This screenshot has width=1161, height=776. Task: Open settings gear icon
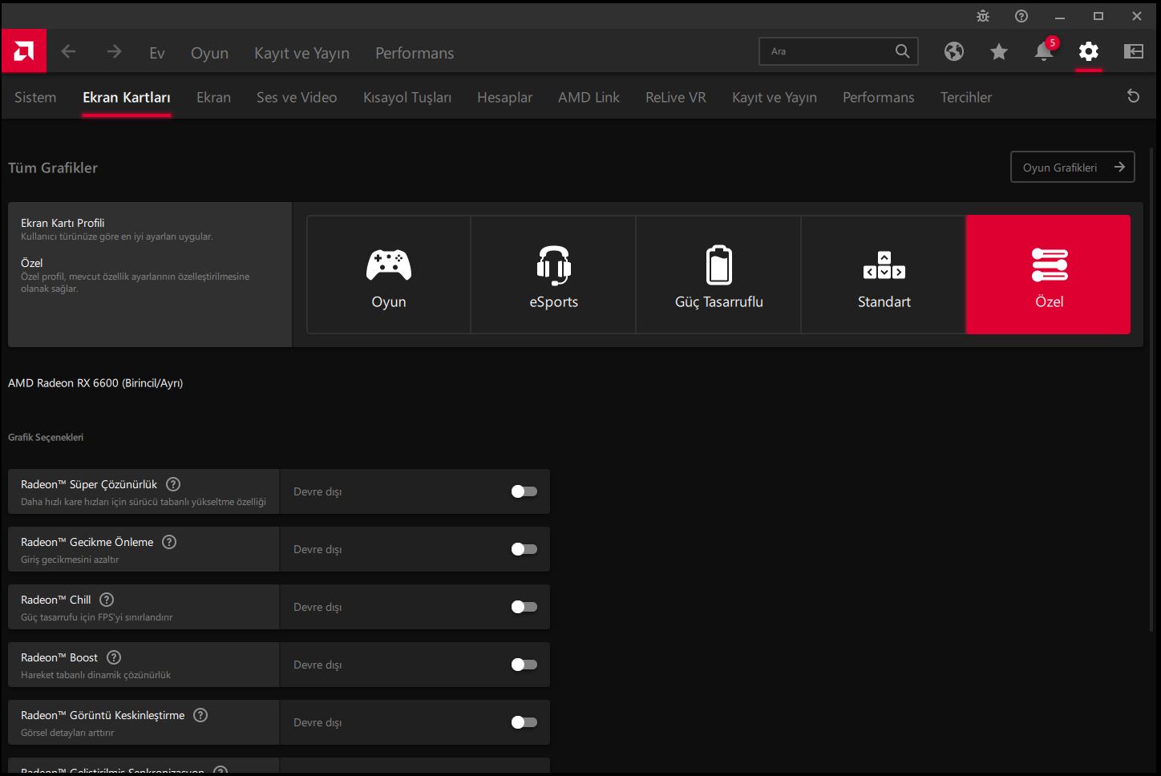coord(1088,51)
